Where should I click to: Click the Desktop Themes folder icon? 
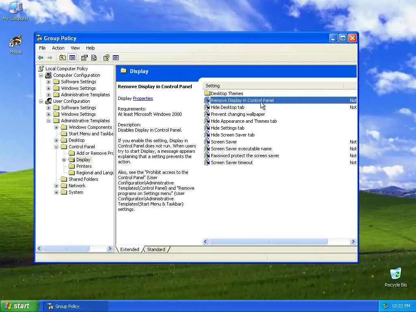207,93
